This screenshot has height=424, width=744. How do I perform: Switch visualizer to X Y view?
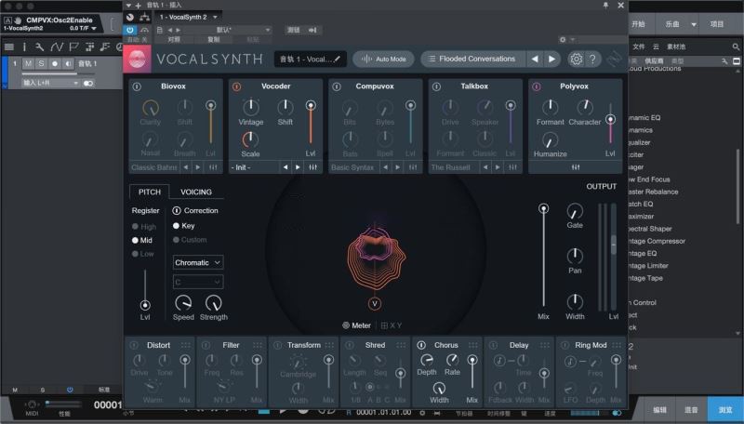(x=392, y=325)
